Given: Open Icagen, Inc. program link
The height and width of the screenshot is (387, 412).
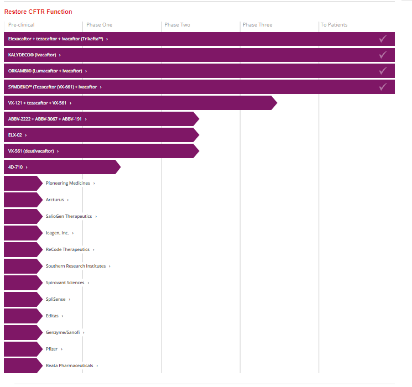Looking at the screenshot, I should point(58,233).
